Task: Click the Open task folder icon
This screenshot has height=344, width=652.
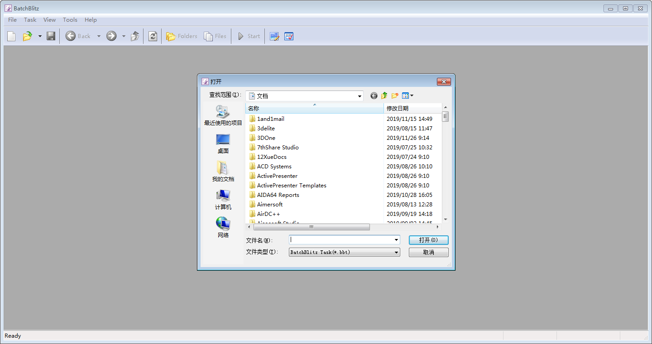Action: (x=28, y=36)
